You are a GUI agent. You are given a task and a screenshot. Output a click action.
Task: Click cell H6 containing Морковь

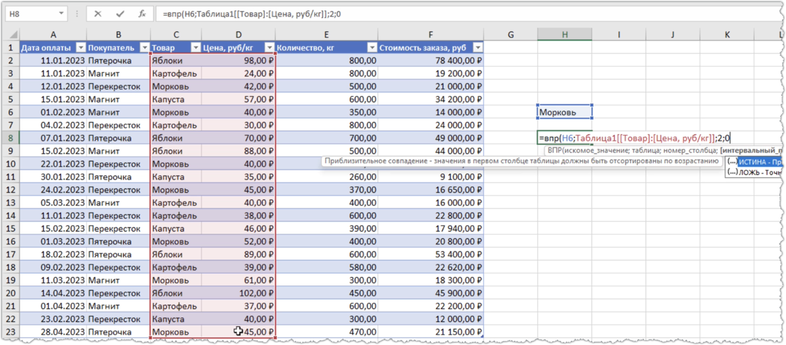pyautogui.click(x=564, y=112)
